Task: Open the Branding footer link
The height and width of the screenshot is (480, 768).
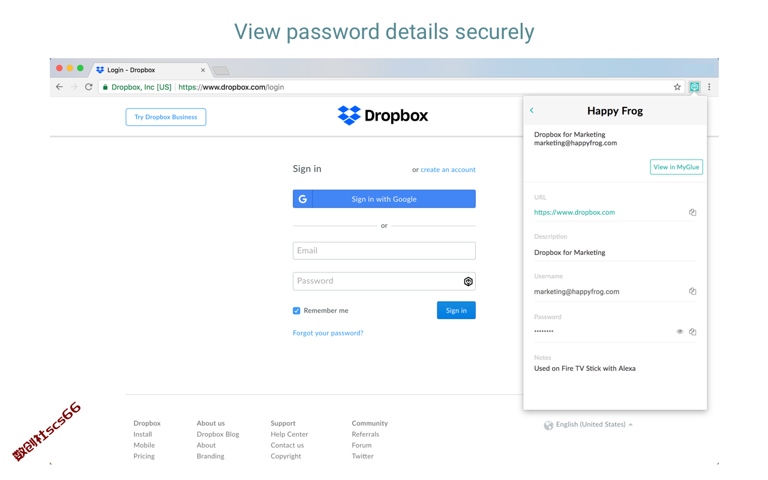Action: [x=211, y=456]
